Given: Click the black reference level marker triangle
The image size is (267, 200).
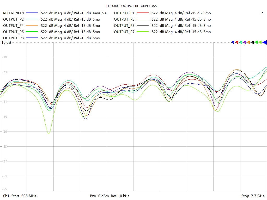Looking at the screenshot, I should point(252,42).
